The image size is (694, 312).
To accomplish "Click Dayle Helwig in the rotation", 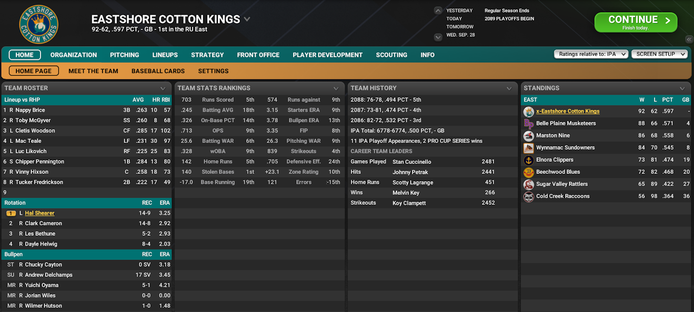I will point(41,244).
